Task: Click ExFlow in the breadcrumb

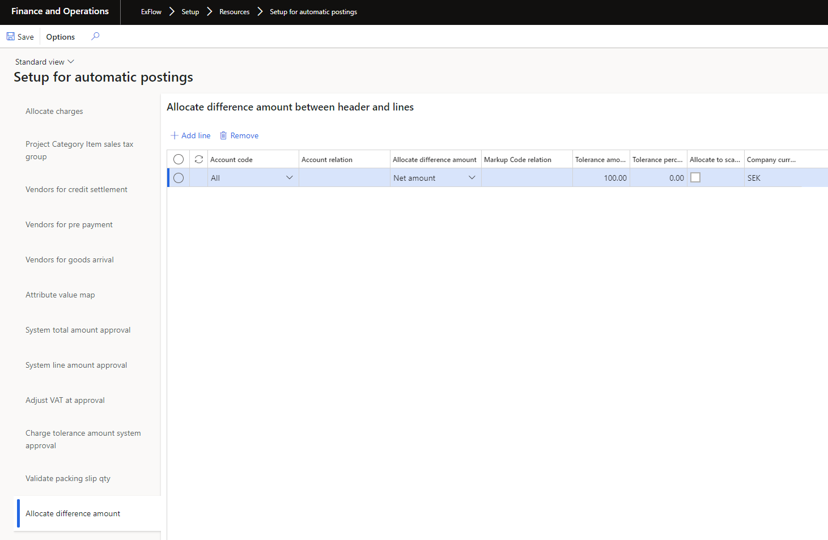Action: click(x=151, y=12)
